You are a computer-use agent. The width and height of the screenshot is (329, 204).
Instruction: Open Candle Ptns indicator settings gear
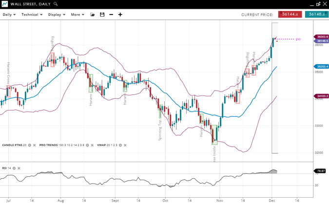click(x=30, y=145)
